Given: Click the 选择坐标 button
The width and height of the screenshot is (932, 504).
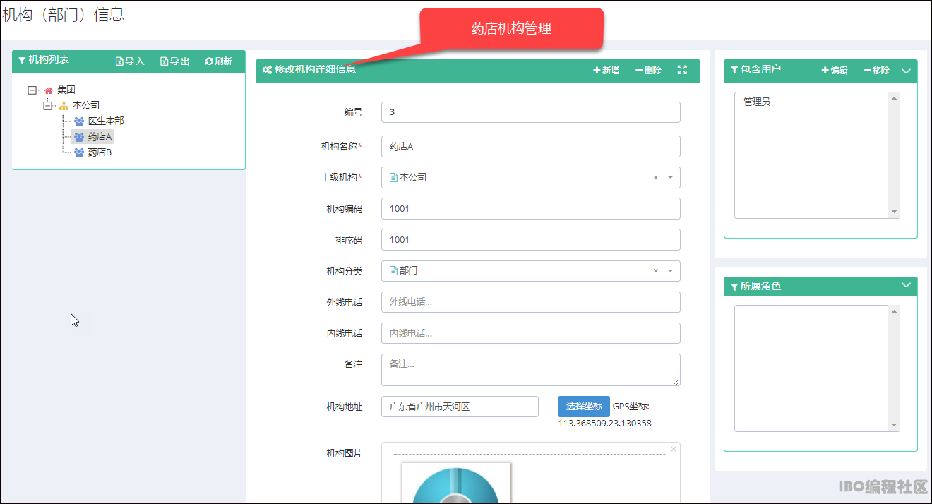Looking at the screenshot, I should pos(584,407).
